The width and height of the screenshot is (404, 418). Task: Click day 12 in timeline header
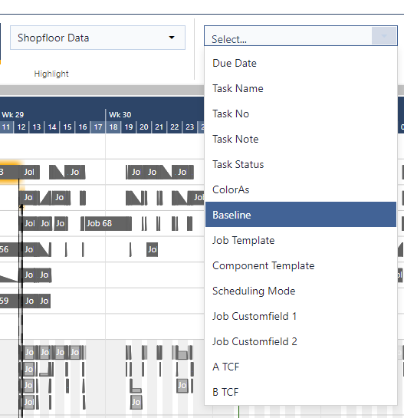click(21, 127)
